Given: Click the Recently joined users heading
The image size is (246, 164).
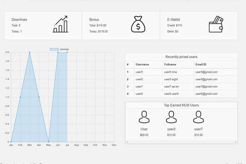Looking at the screenshot, I should point(181,57).
